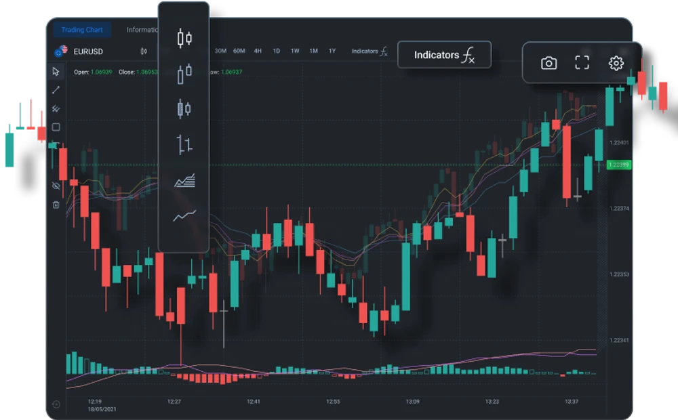Screen dimensions: 678x420
Task: Click the Close price readout
Action: [138, 72]
